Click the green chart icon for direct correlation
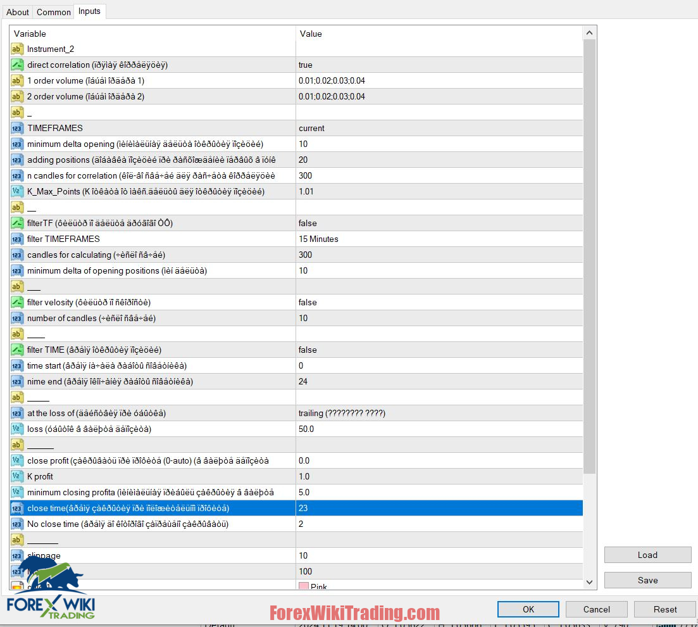 tap(16, 65)
